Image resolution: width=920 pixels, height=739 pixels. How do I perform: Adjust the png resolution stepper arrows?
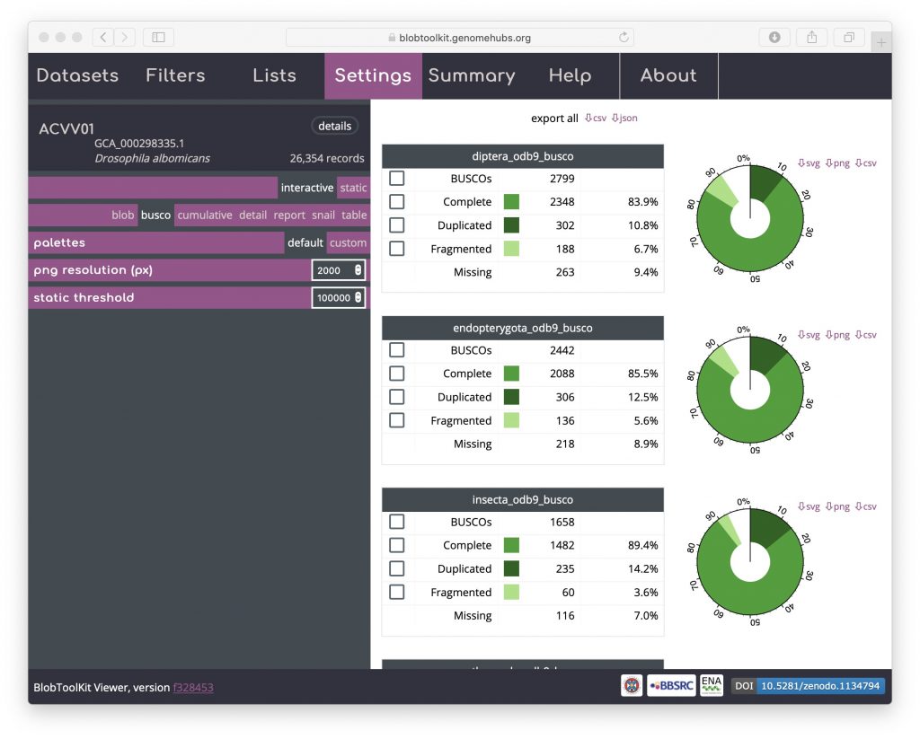click(x=358, y=270)
